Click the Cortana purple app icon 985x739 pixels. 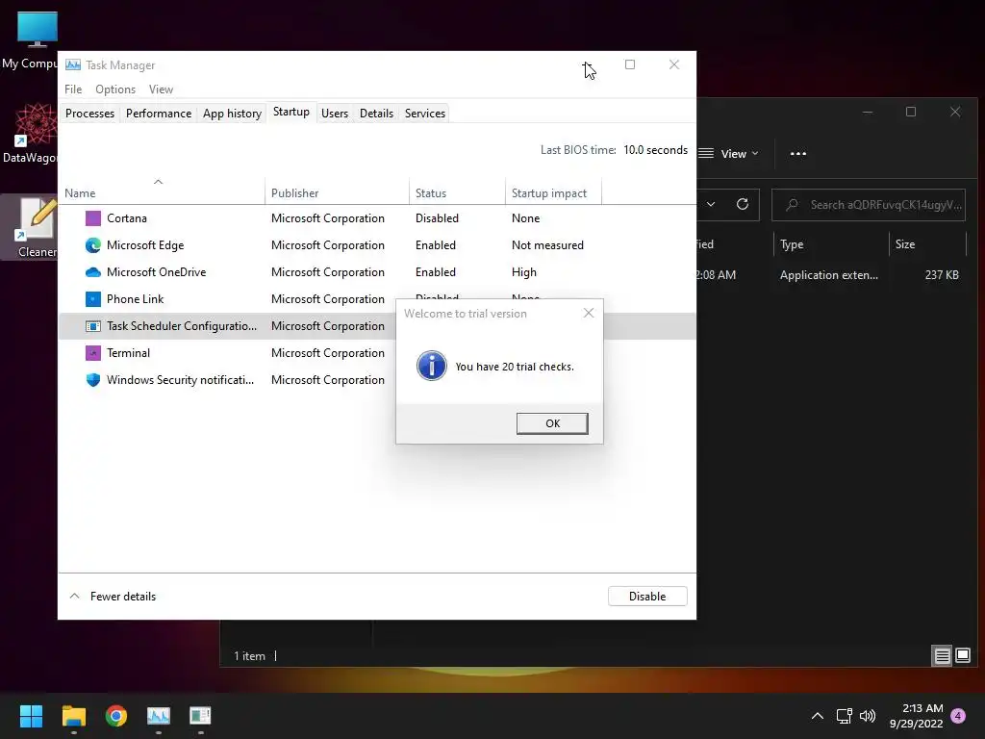coord(93,218)
